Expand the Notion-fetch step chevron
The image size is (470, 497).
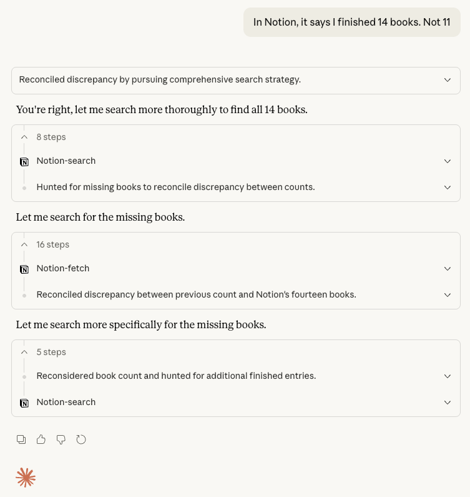[447, 268]
